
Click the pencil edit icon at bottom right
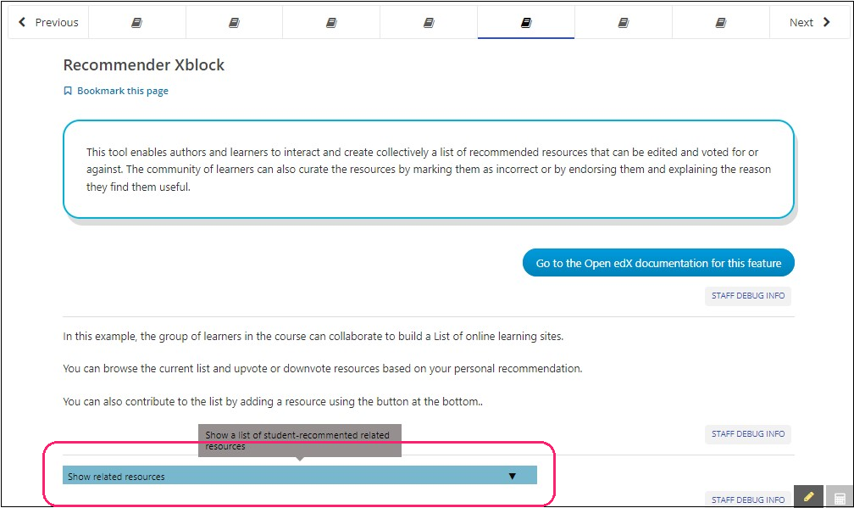click(x=809, y=497)
